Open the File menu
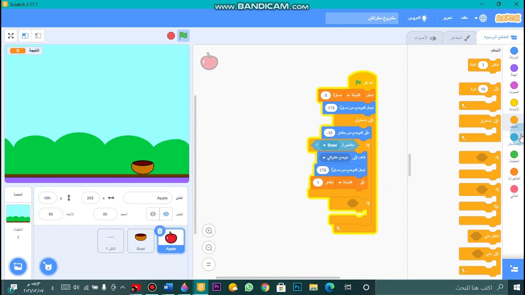525x295 pixels. click(x=464, y=18)
